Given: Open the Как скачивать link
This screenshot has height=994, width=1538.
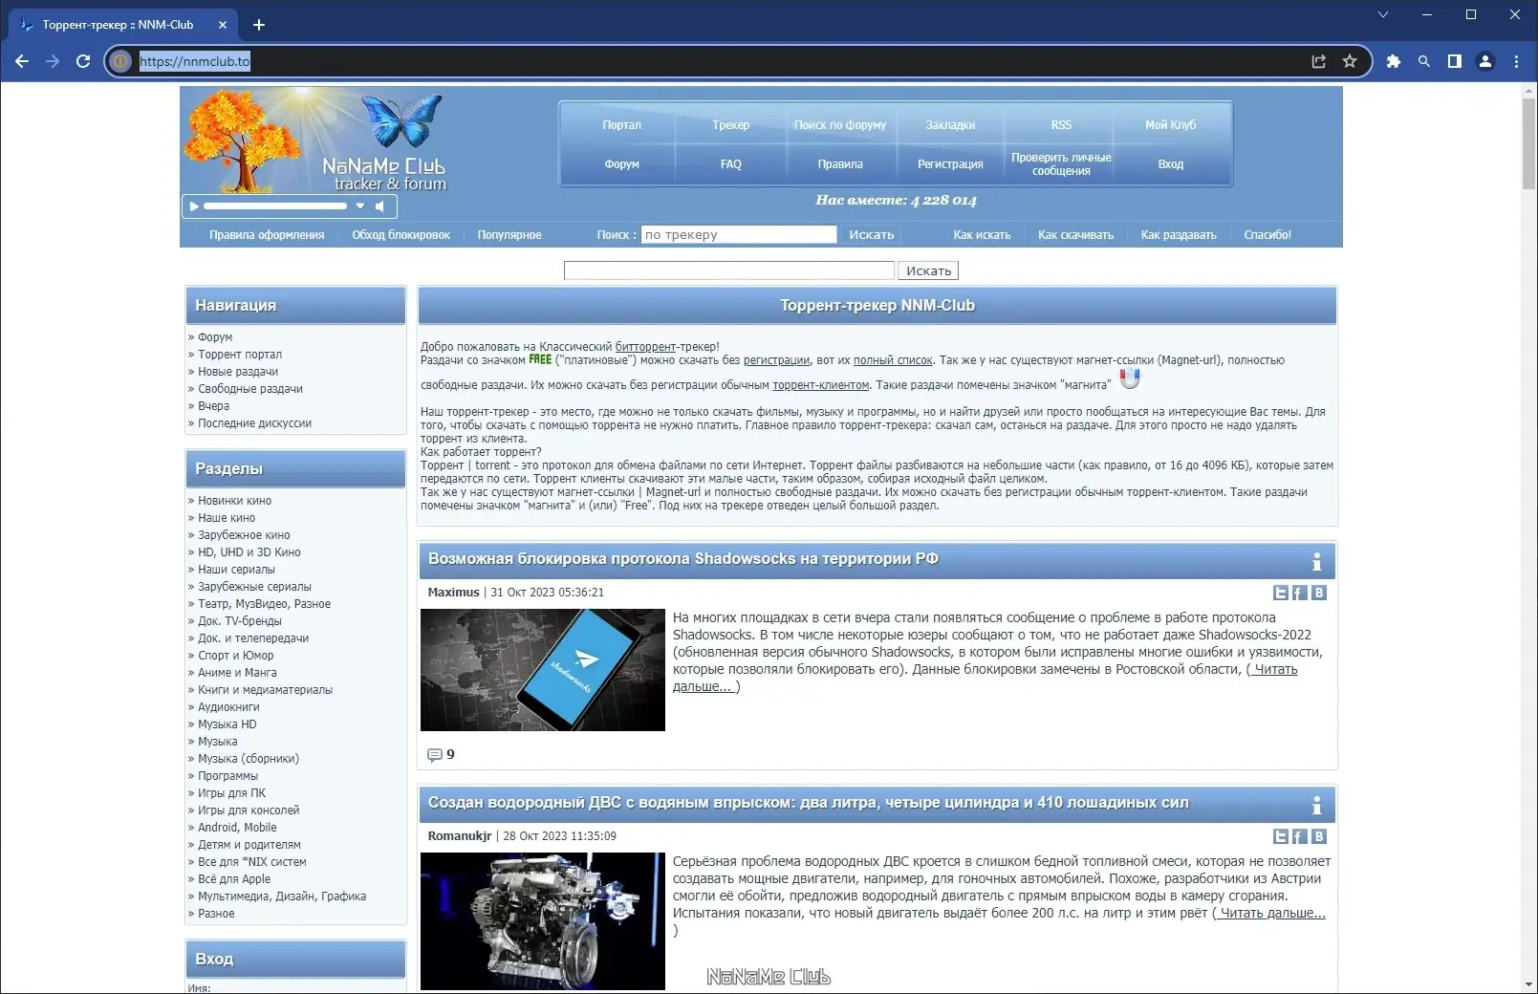Looking at the screenshot, I should coord(1075,235).
